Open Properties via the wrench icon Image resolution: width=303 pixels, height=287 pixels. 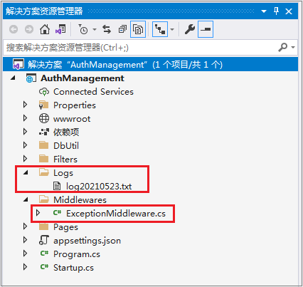190,29
